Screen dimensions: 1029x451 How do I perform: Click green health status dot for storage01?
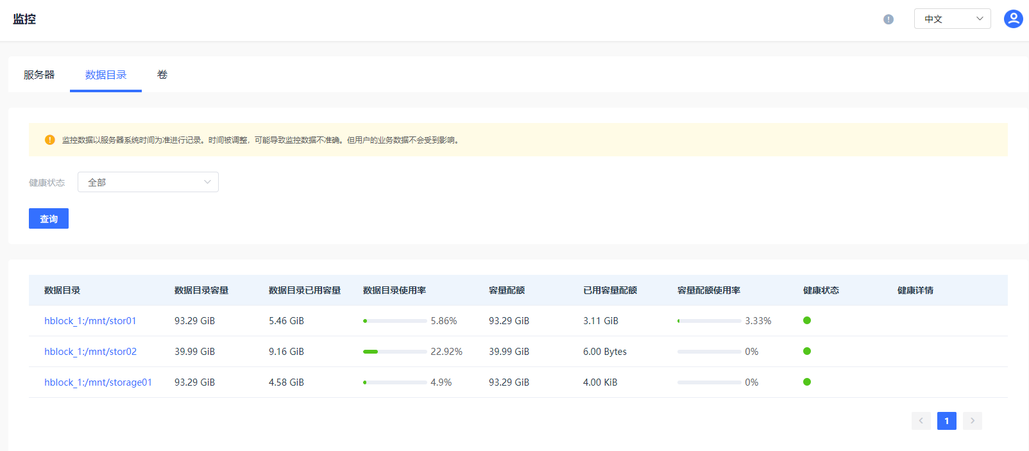(x=807, y=382)
